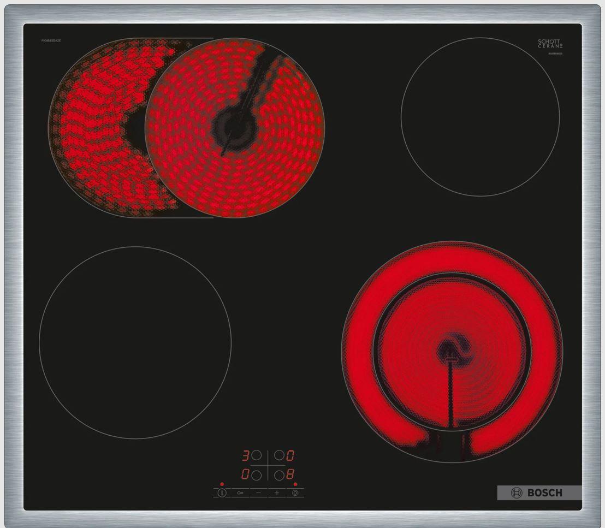Select the top-left zone circle beside 3
Screen dimensions: 605x528
(x=256, y=455)
